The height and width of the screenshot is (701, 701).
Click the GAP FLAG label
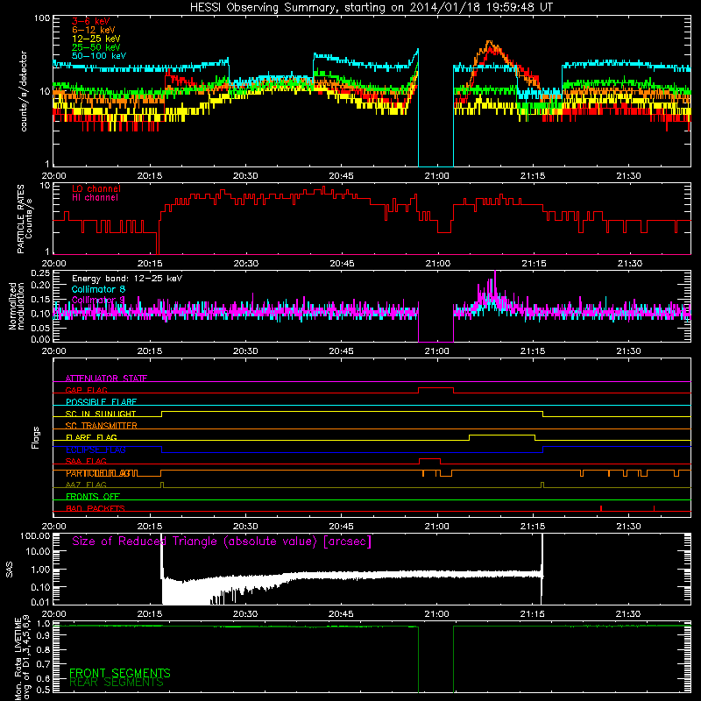pyautogui.click(x=86, y=390)
